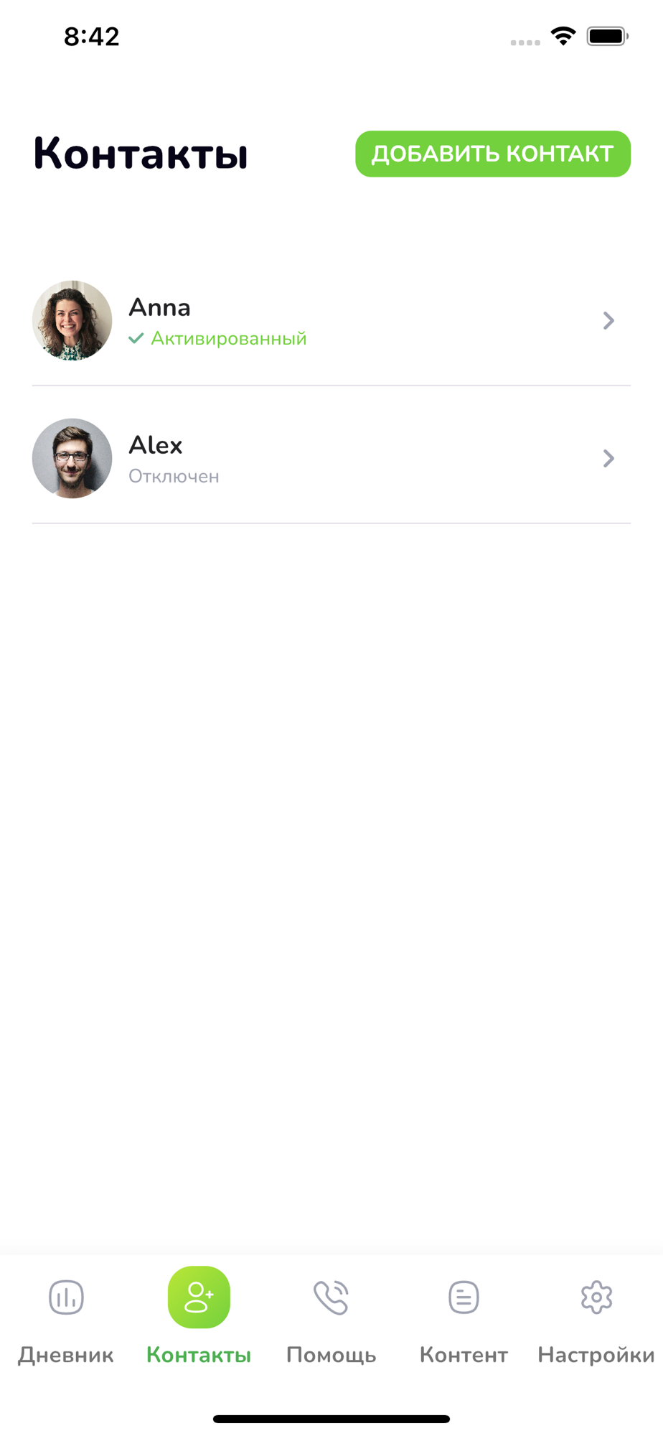Tap the green checkmark beside Активированный
663x1436 pixels.
136,338
